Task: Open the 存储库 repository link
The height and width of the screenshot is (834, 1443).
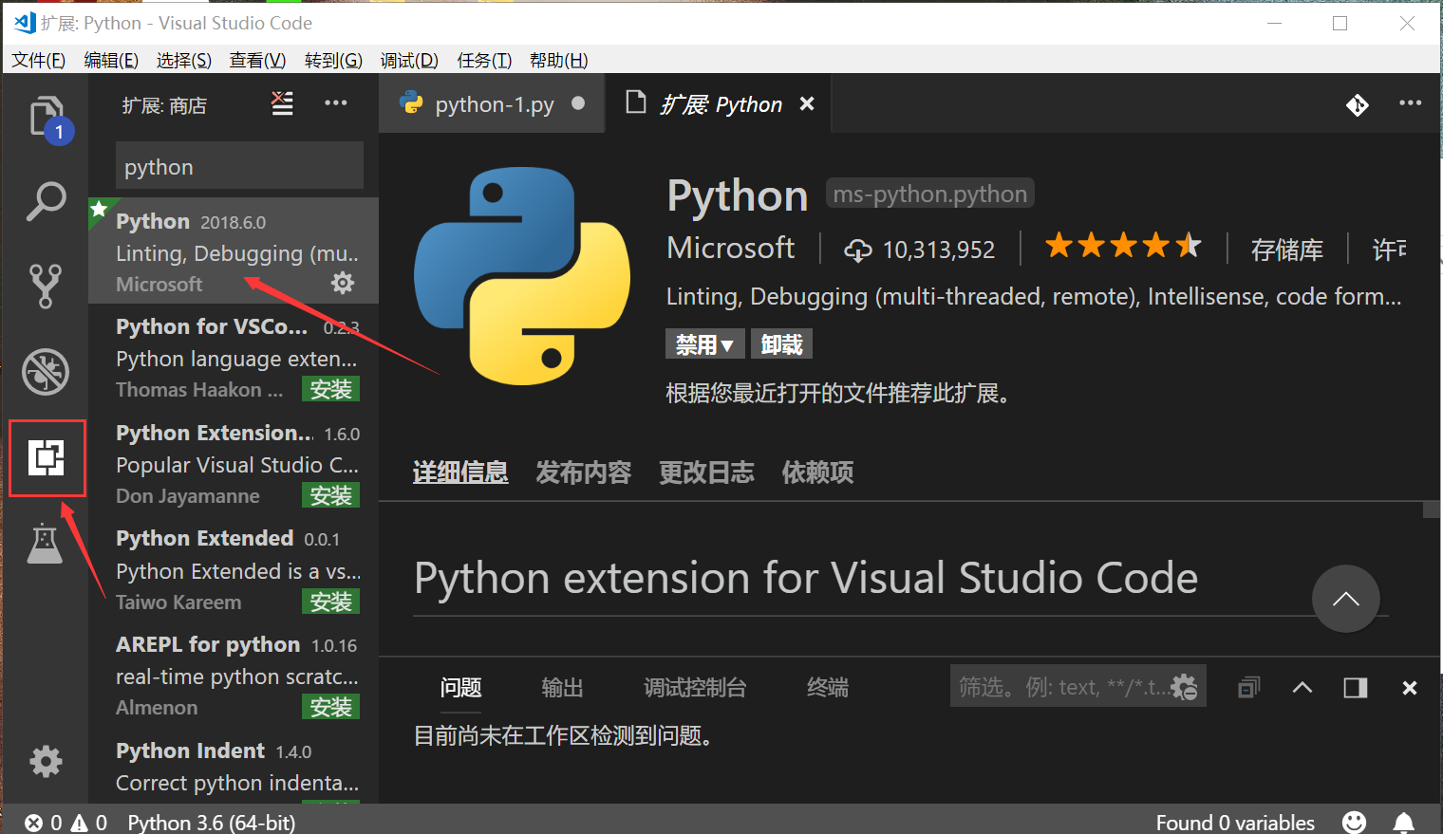Action: pos(1286,250)
